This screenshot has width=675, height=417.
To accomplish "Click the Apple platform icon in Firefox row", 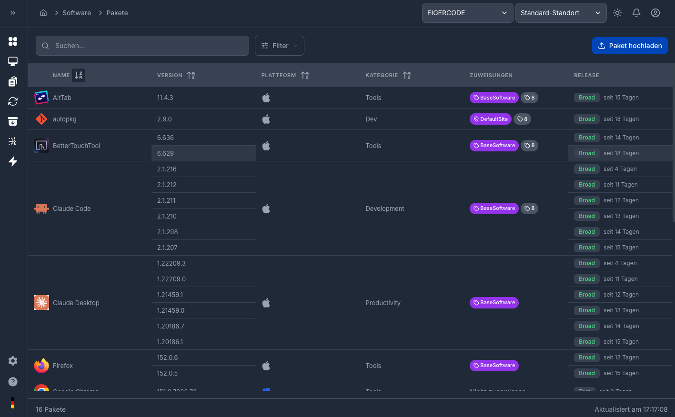I will (266, 366).
